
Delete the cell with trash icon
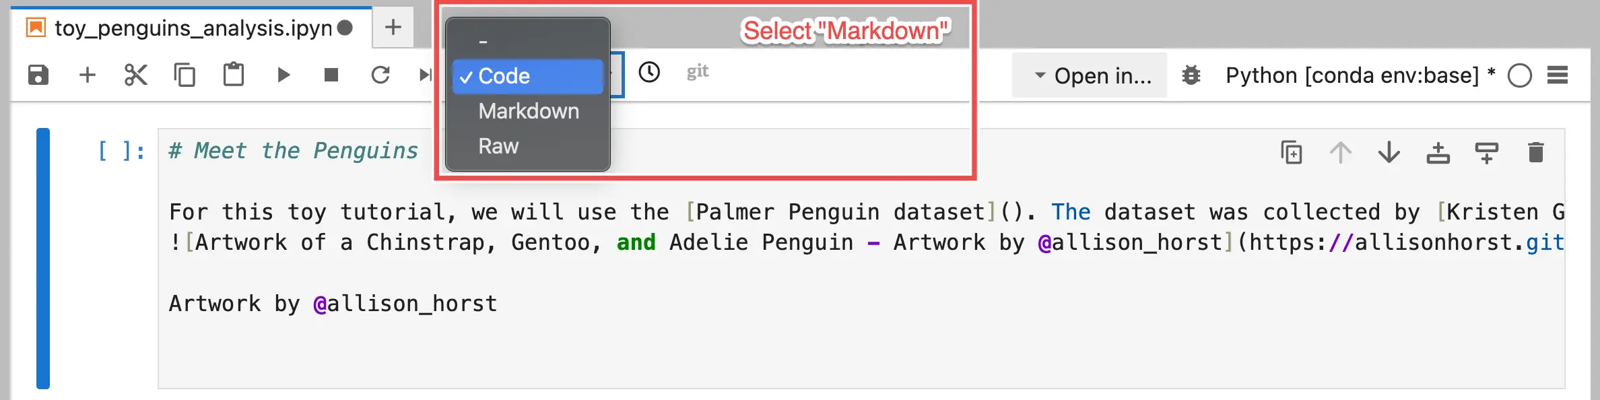tap(1535, 152)
